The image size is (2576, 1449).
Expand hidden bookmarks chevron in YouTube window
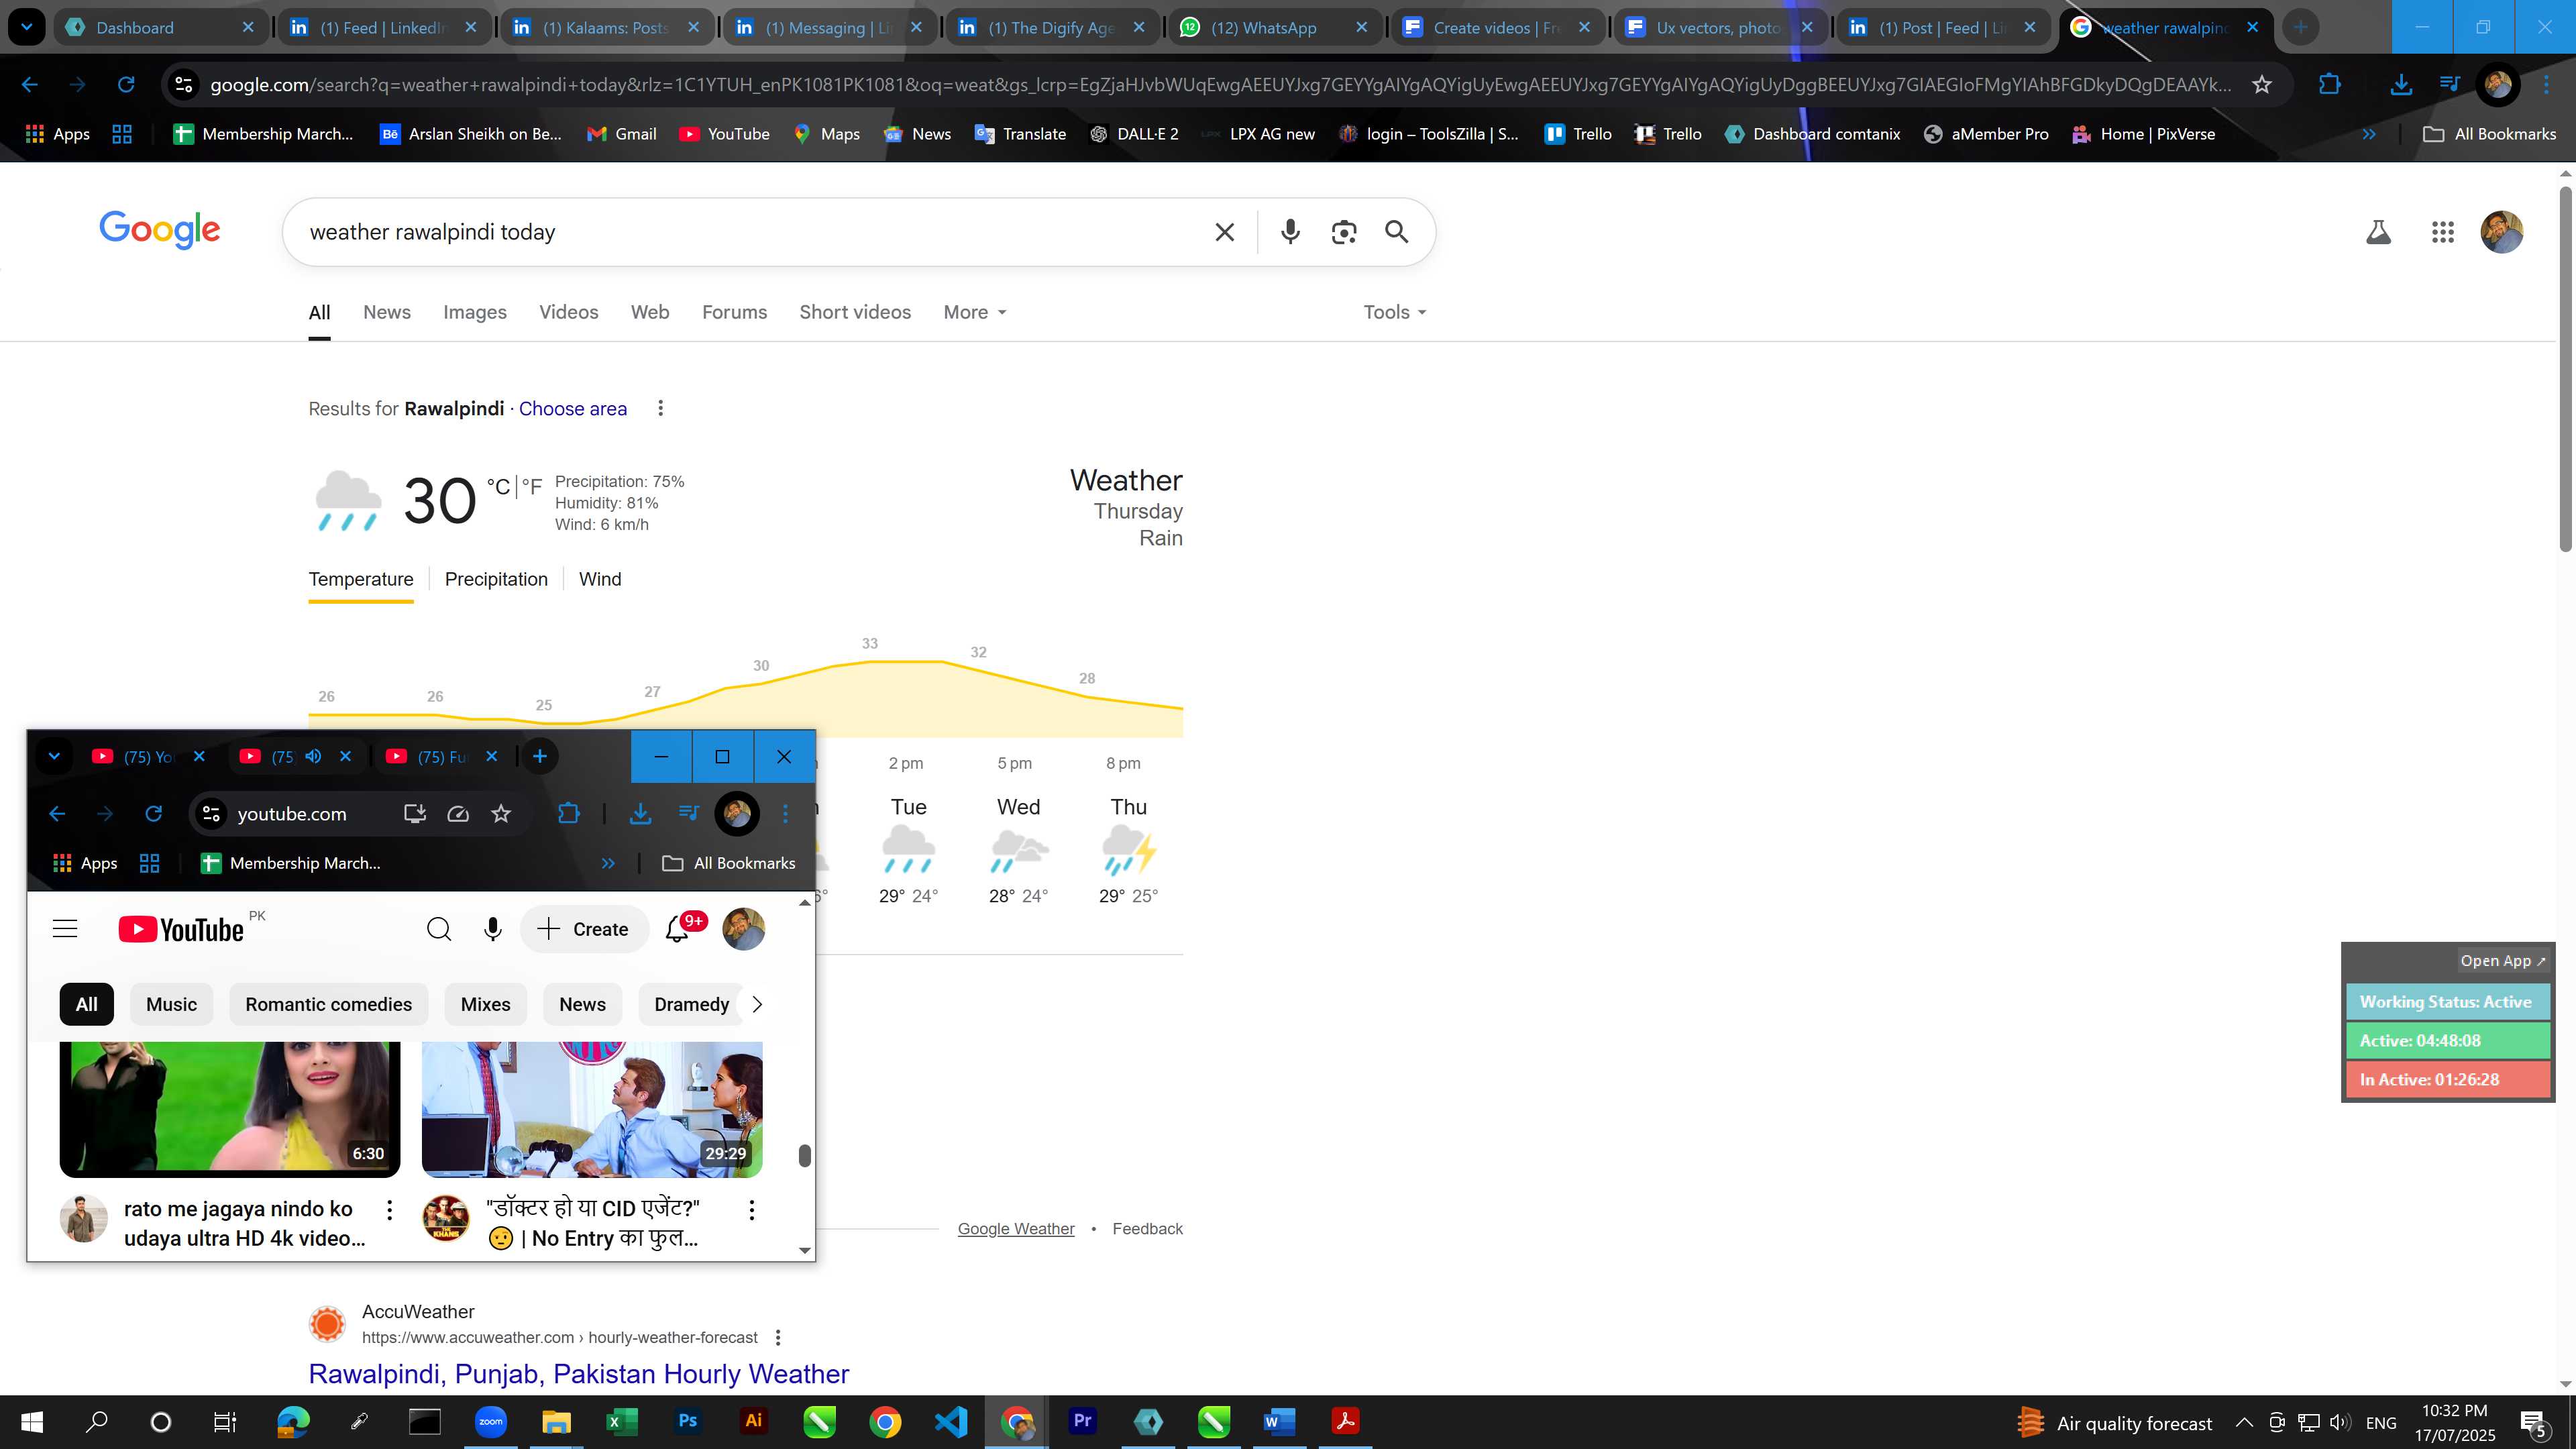point(608,863)
